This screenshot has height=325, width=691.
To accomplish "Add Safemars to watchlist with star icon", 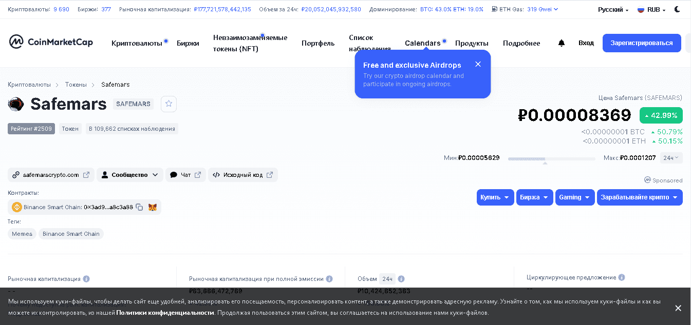I will pos(169,104).
